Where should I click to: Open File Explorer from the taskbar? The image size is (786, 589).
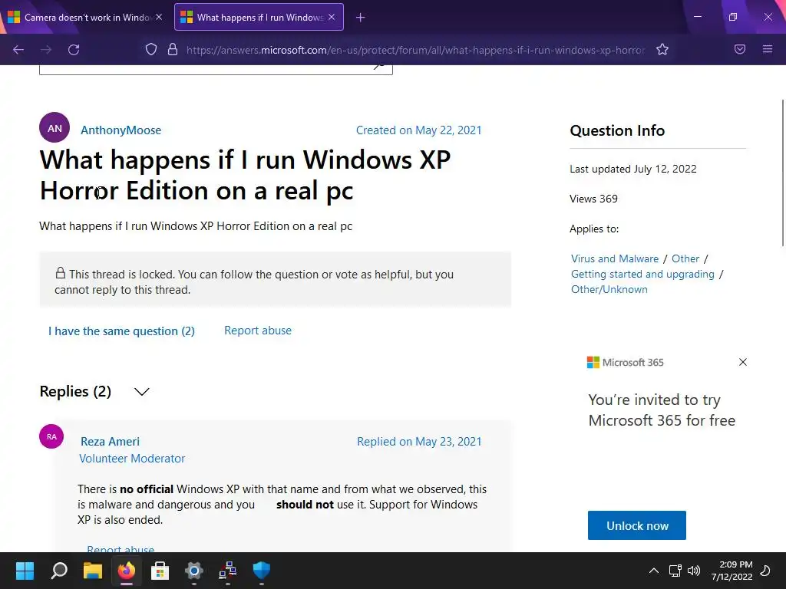[x=93, y=571]
